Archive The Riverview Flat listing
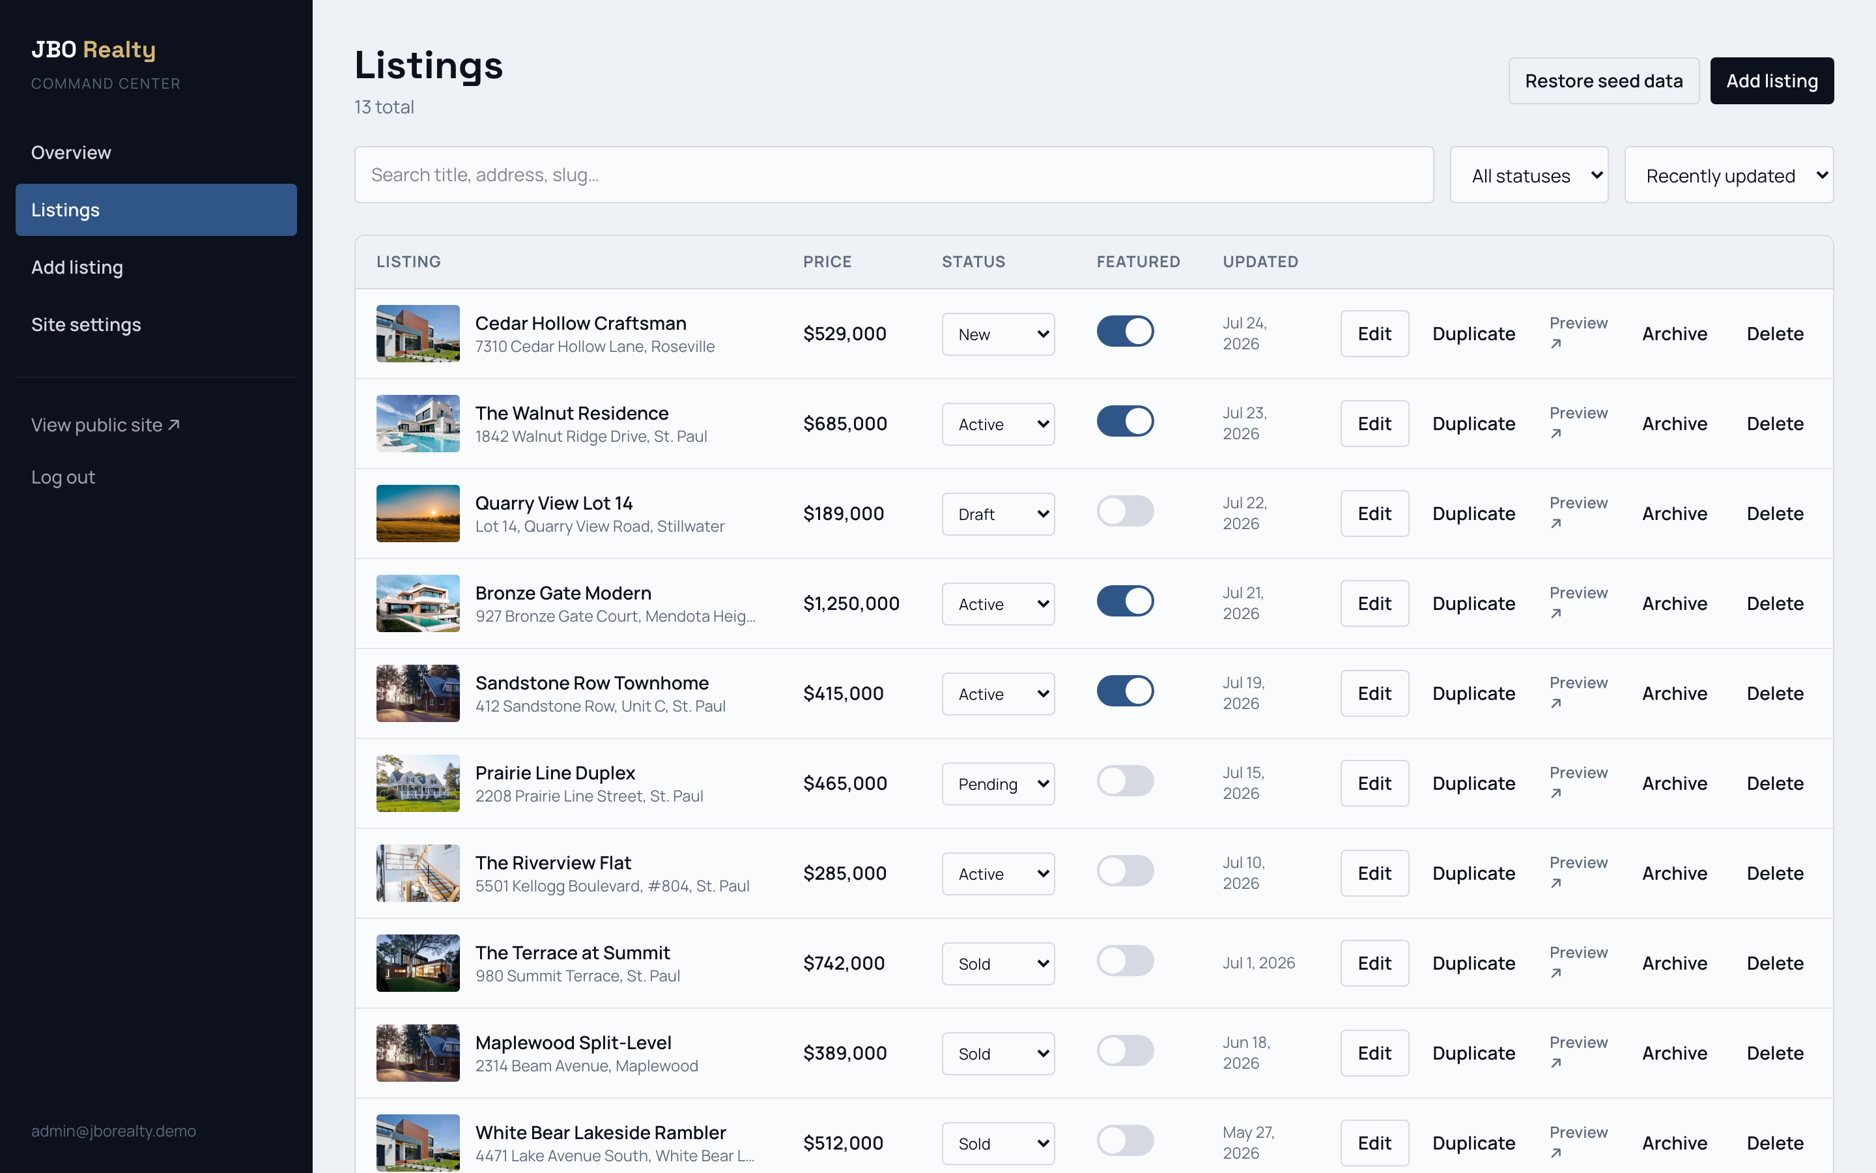Image resolution: width=1876 pixels, height=1173 pixels. coord(1673,873)
